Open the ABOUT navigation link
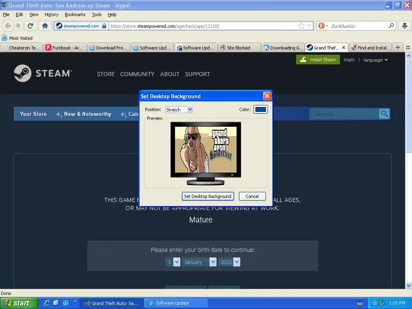Screen dimensions: 412x309 tap(170, 74)
